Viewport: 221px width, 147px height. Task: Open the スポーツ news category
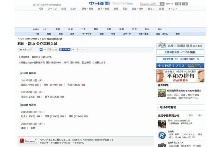(127, 34)
